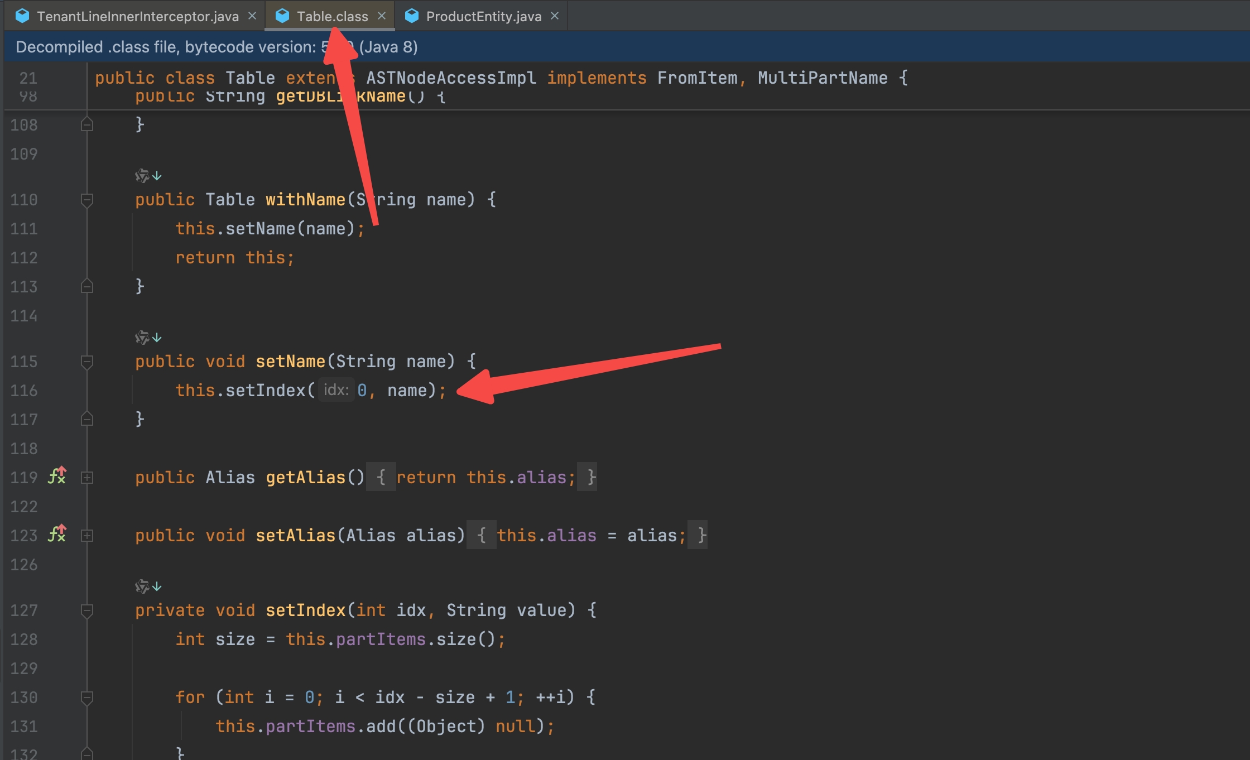This screenshot has width=1250, height=760.
Task: Expand the folded getAlias method body
Action: click(x=86, y=478)
